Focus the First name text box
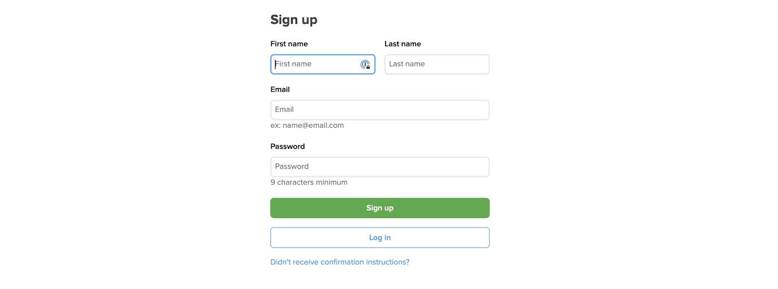This screenshot has width=778, height=289. (314, 64)
